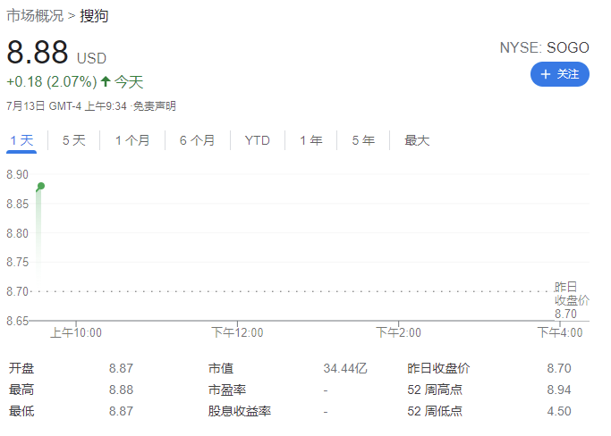Click the 8.65 y-axis label
This screenshot has width=611, height=436.
[18, 321]
